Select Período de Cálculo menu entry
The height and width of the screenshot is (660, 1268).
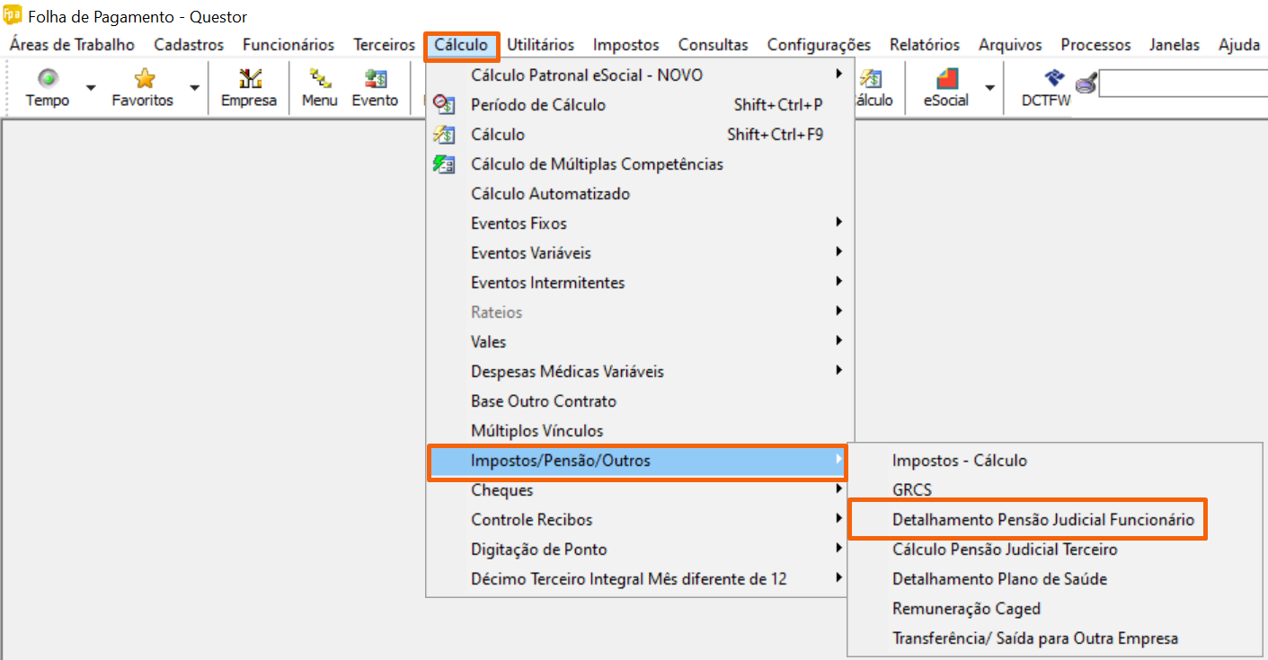click(x=537, y=105)
